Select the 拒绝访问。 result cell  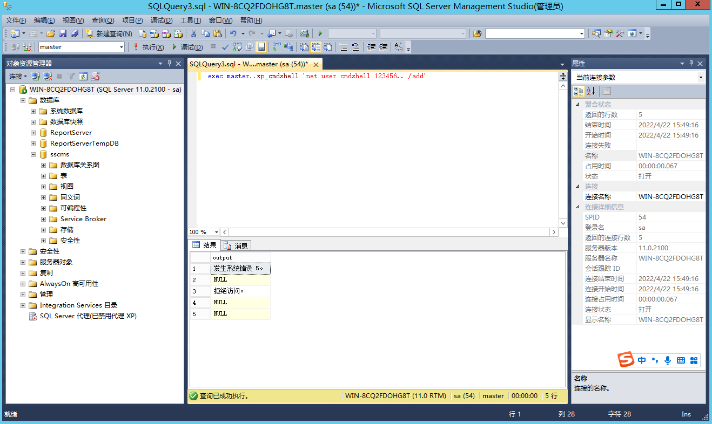pos(240,291)
